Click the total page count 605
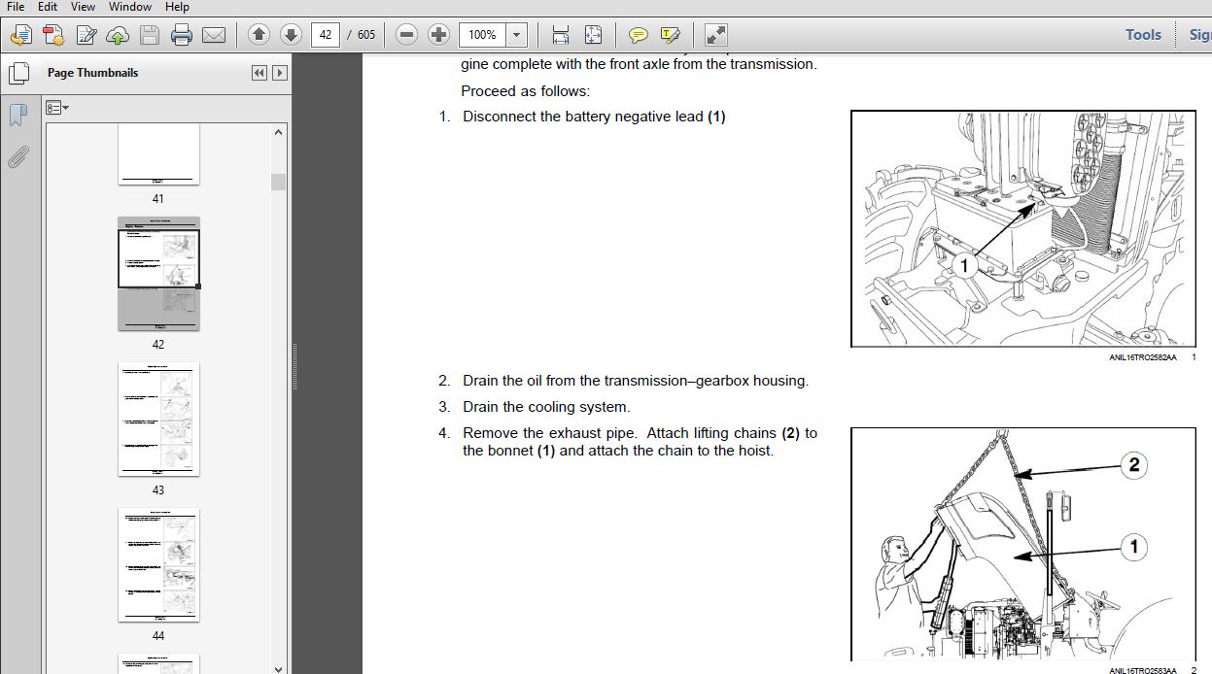1212x674 pixels. pos(366,35)
